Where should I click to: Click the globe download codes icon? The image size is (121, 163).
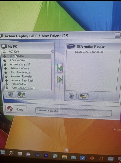[21, 95]
